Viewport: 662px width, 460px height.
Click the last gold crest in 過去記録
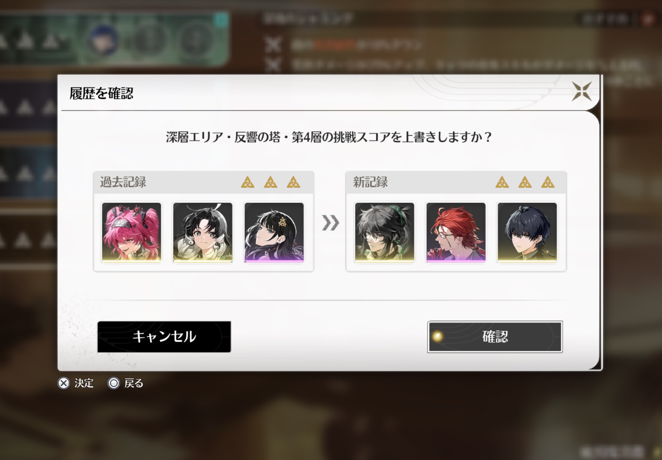click(x=293, y=182)
